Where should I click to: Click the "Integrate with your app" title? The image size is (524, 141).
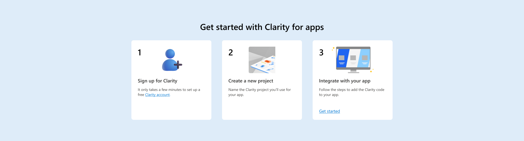pos(344,81)
